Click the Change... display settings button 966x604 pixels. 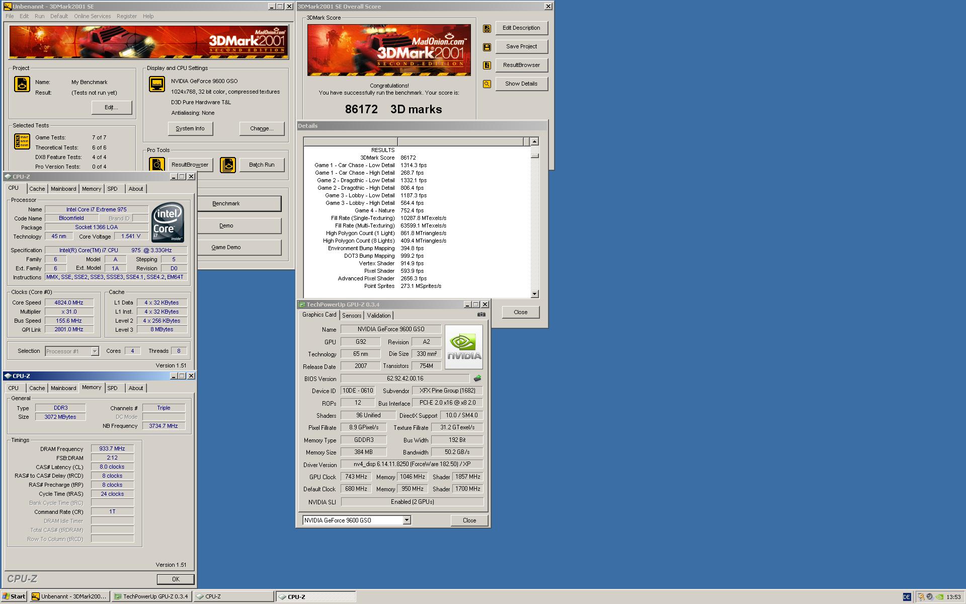pos(262,129)
